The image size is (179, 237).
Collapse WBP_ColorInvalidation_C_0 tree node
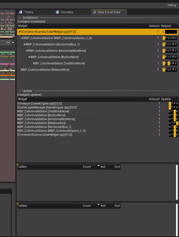[x=22, y=38]
